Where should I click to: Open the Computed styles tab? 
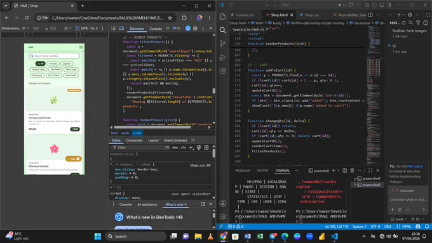tap(134, 140)
